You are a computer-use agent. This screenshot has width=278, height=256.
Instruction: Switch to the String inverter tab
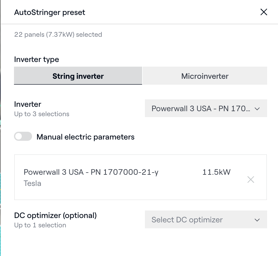pos(78,76)
